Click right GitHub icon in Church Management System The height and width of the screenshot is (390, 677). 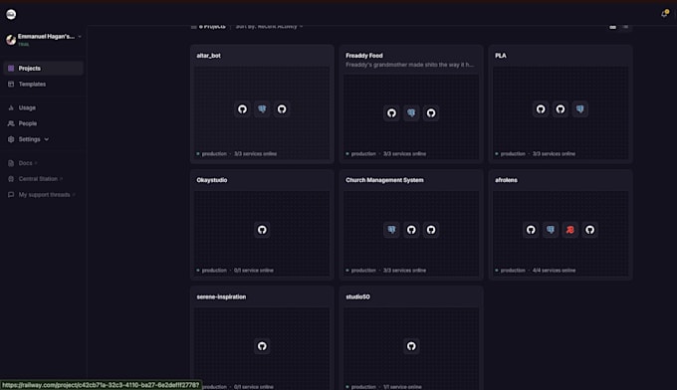[431, 230]
